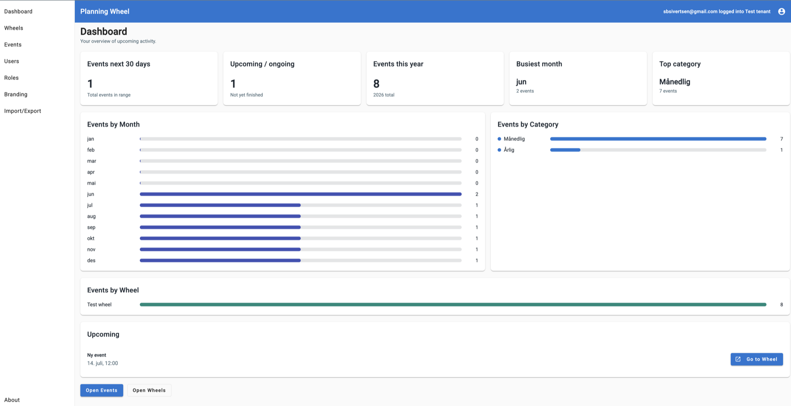This screenshot has height=406, width=791.
Task: Click the 'jan' month label
Action: (x=91, y=139)
